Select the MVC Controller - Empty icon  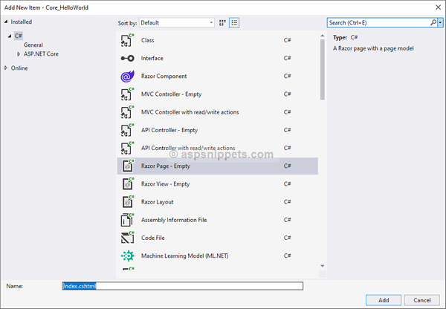(x=127, y=94)
